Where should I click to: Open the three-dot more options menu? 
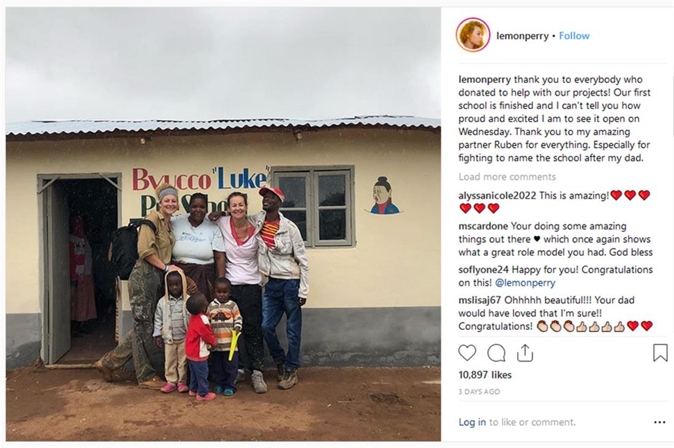[659, 422]
